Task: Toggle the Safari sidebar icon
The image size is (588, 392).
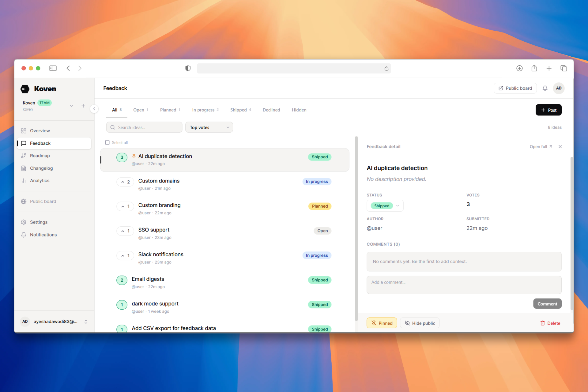Action: pos(53,68)
